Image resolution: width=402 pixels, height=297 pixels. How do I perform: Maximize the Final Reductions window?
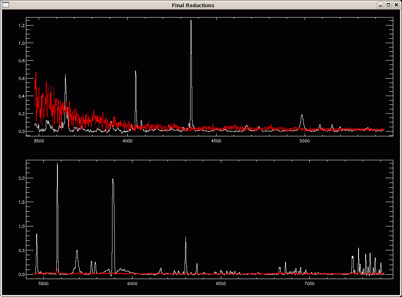pos(388,5)
